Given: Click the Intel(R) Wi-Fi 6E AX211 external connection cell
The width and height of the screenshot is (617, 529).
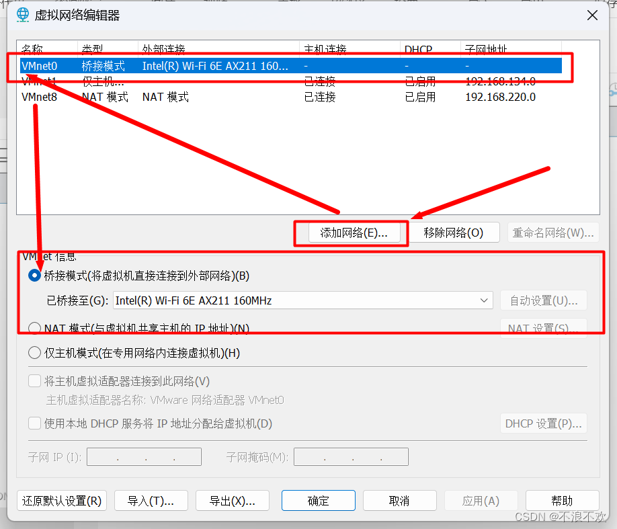Looking at the screenshot, I should point(215,66).
